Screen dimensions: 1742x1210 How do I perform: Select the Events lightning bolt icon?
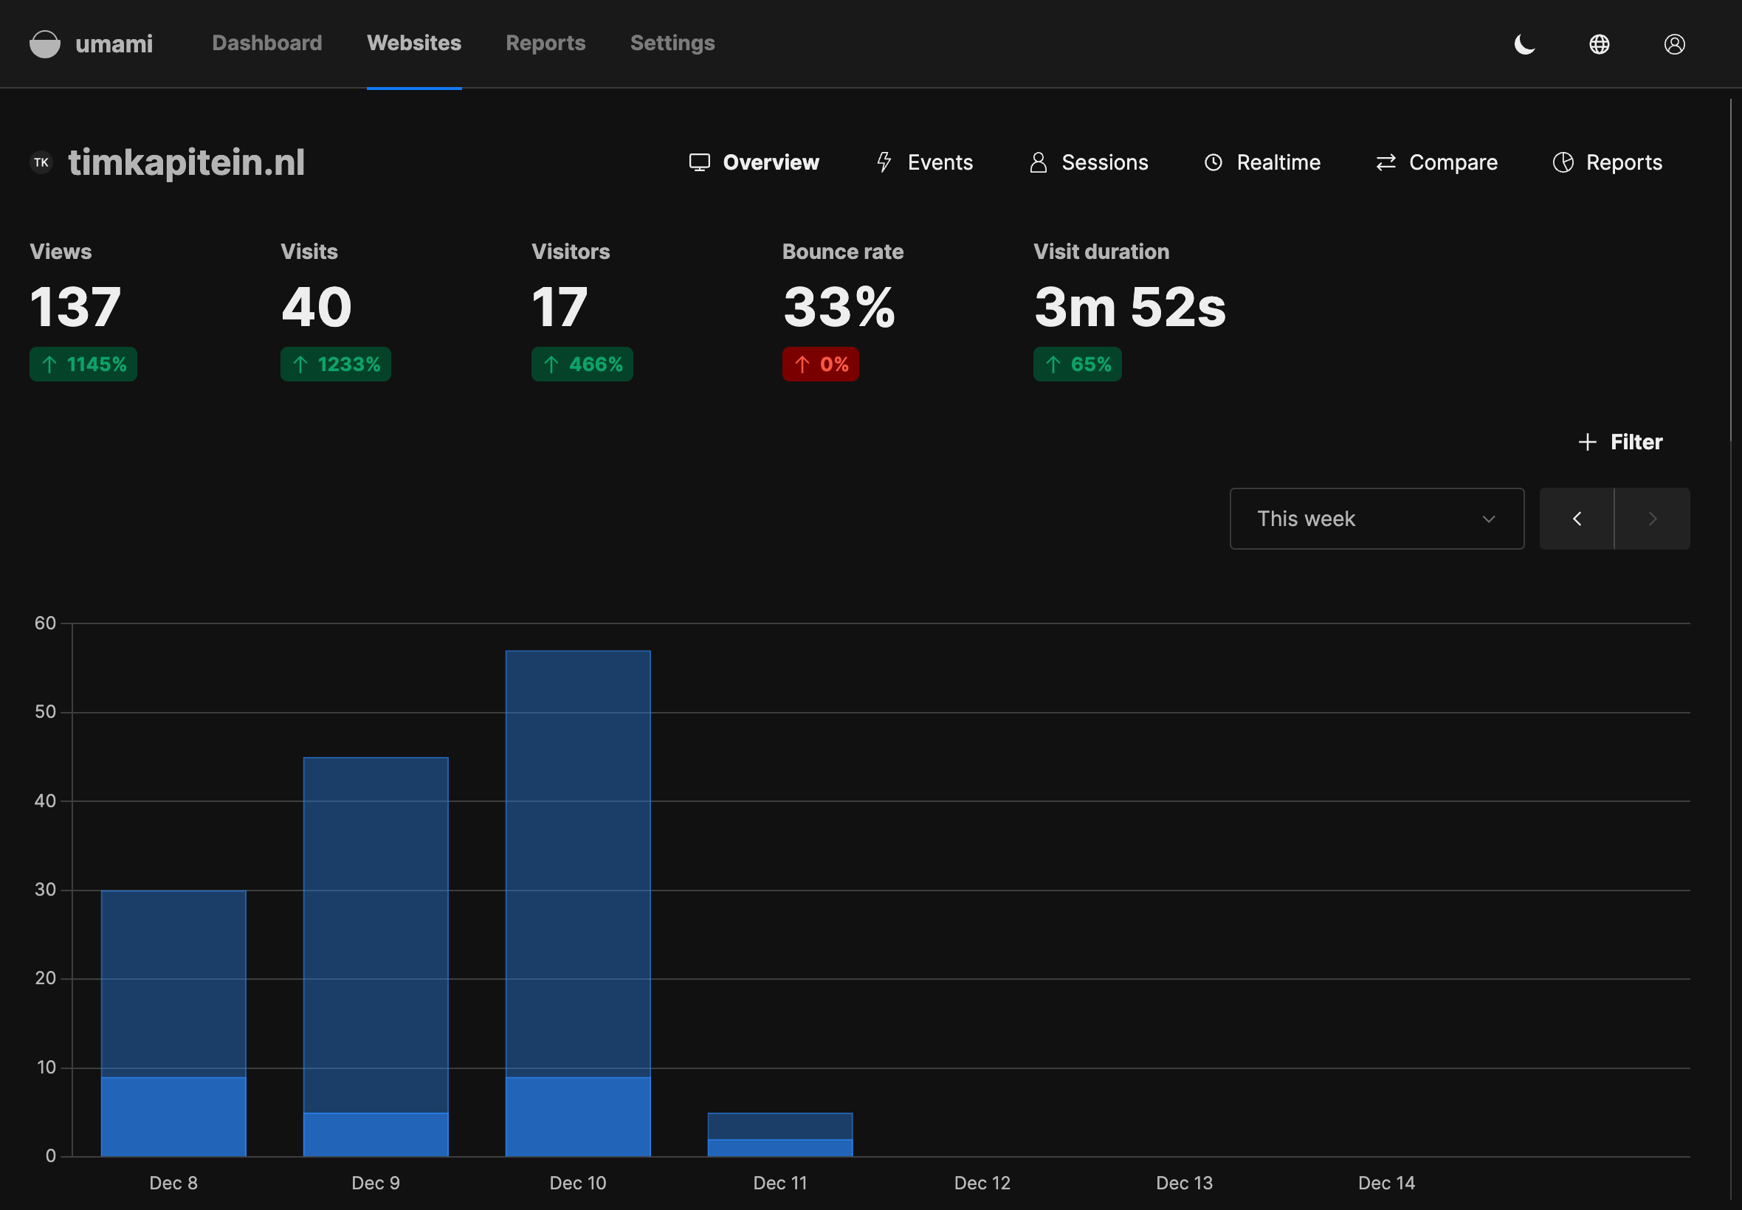[884, 162]
